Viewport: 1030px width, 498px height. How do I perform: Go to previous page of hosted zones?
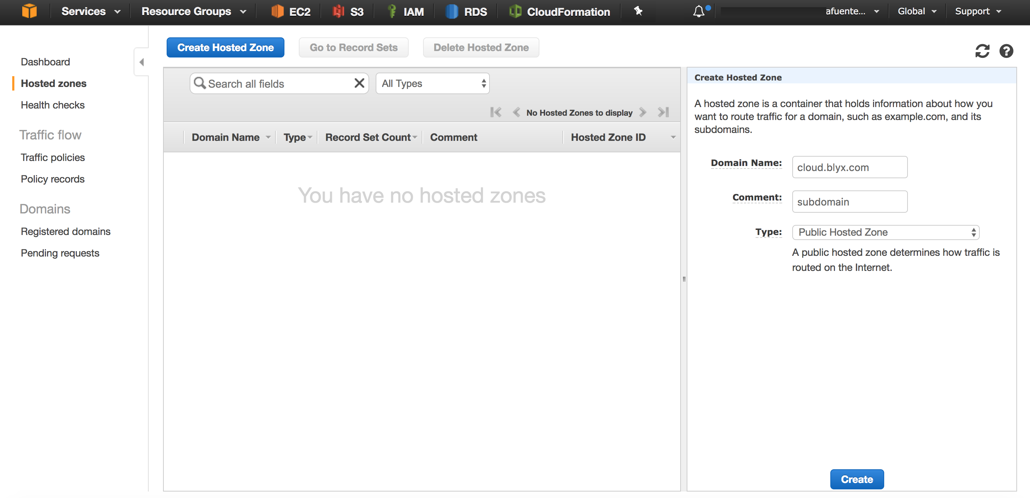pyautogui.click(x=516, y=112)
